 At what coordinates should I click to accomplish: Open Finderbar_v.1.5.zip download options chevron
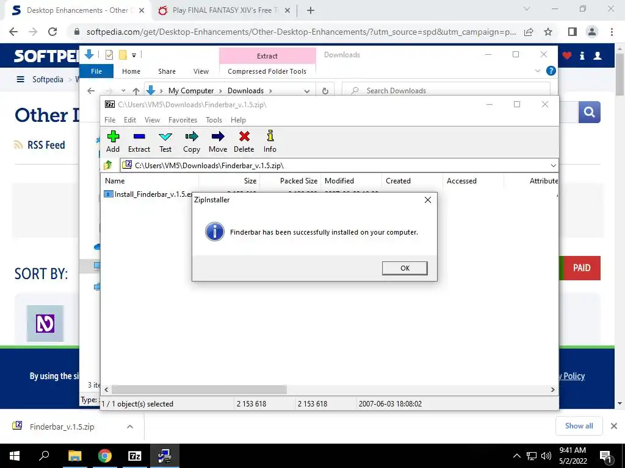pos(130,427)
